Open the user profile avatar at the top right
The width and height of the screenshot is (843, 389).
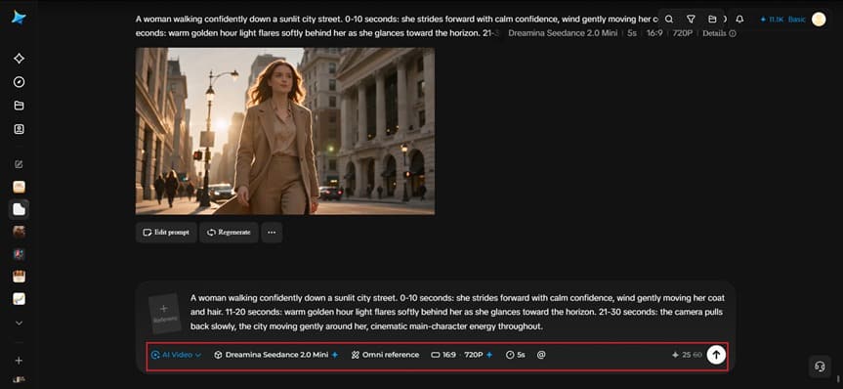click(x=819, y=20)
